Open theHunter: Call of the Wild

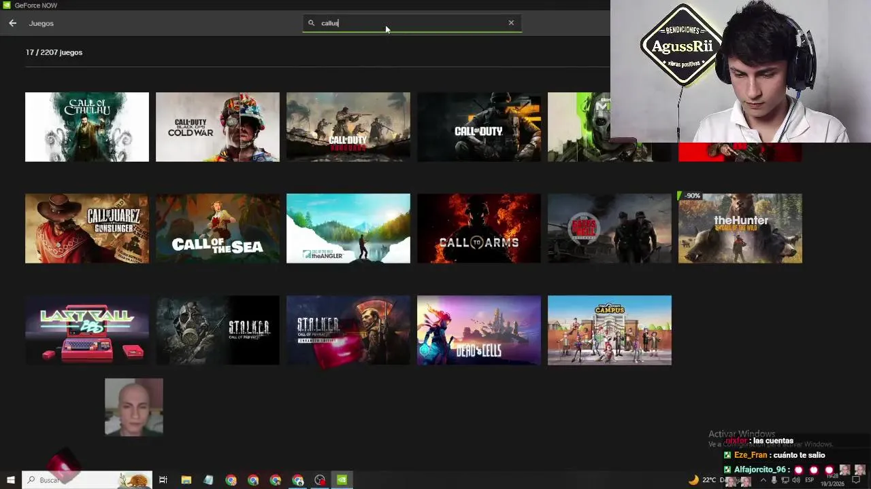[740, 228]
